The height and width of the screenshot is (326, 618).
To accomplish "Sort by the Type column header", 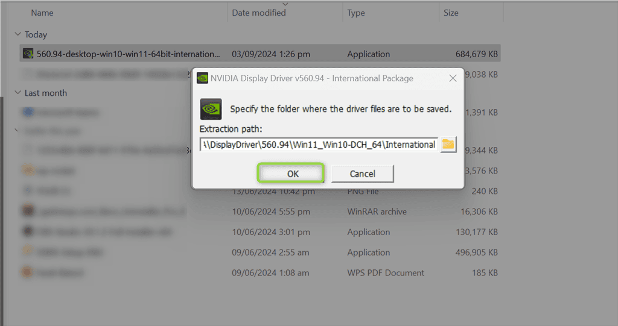I will click(x=356, y=13).
